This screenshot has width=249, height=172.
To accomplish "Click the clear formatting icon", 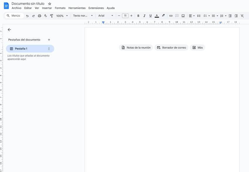I will tap(242, 16).
